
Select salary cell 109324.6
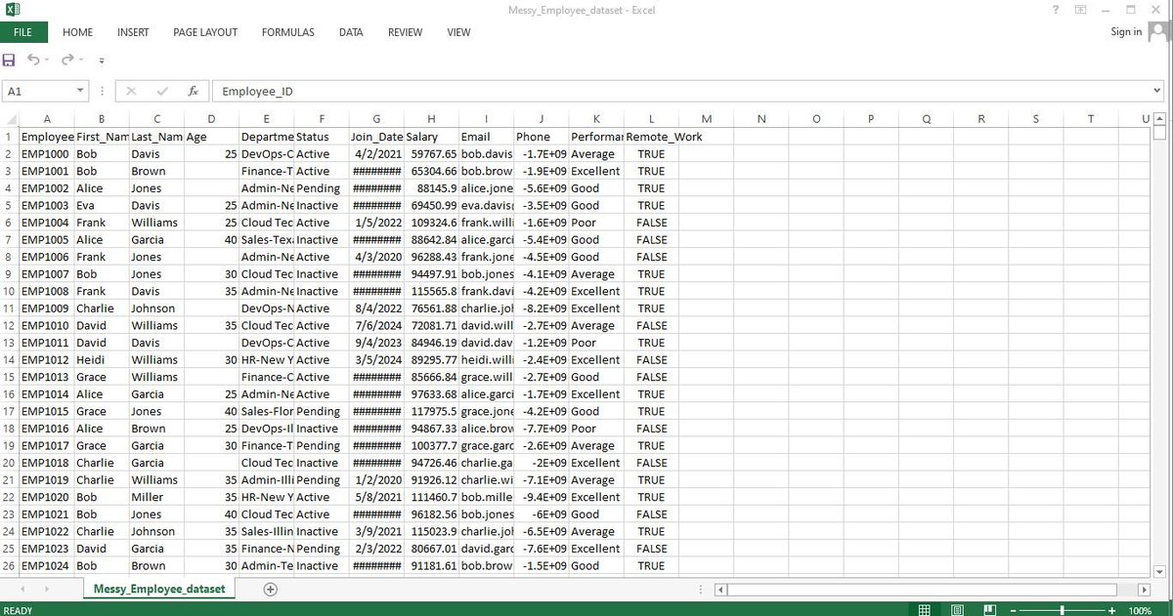(431, 223)
